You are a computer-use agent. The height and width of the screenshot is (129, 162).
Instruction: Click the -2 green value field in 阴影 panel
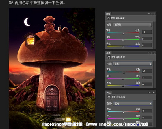click(x=147, y=78)
